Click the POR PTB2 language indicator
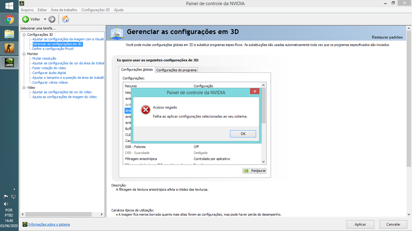Screen dimensions: 412x231 tap(9, 213)
